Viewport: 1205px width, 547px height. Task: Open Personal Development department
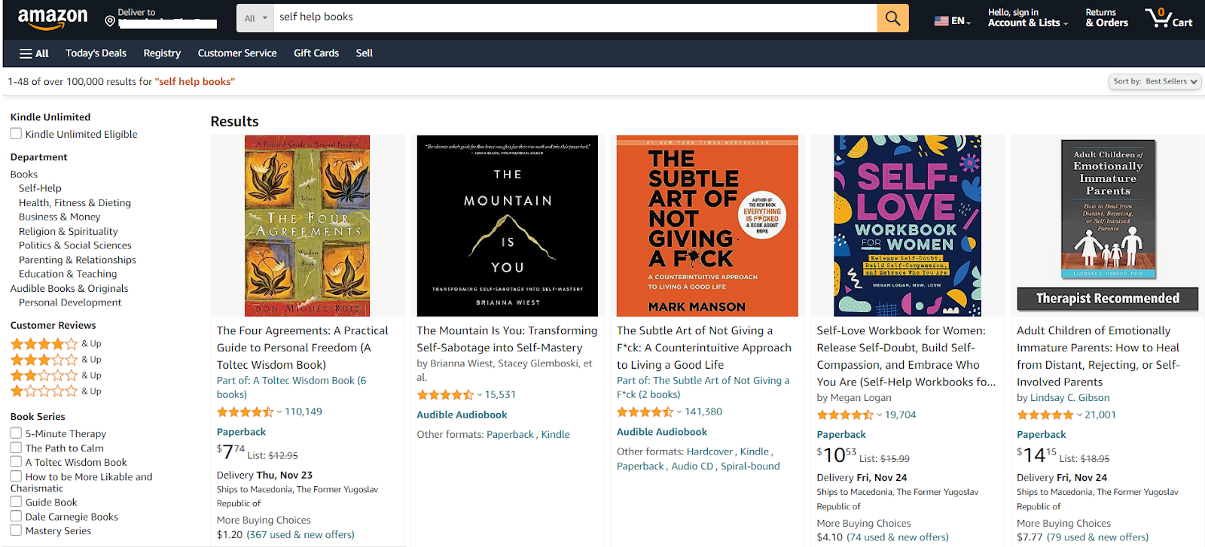click(x=70, y=302)
